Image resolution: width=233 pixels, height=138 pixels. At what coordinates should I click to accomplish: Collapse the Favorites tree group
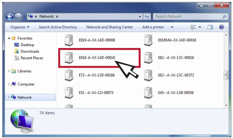pyautogui.click(x=9, y=38)
